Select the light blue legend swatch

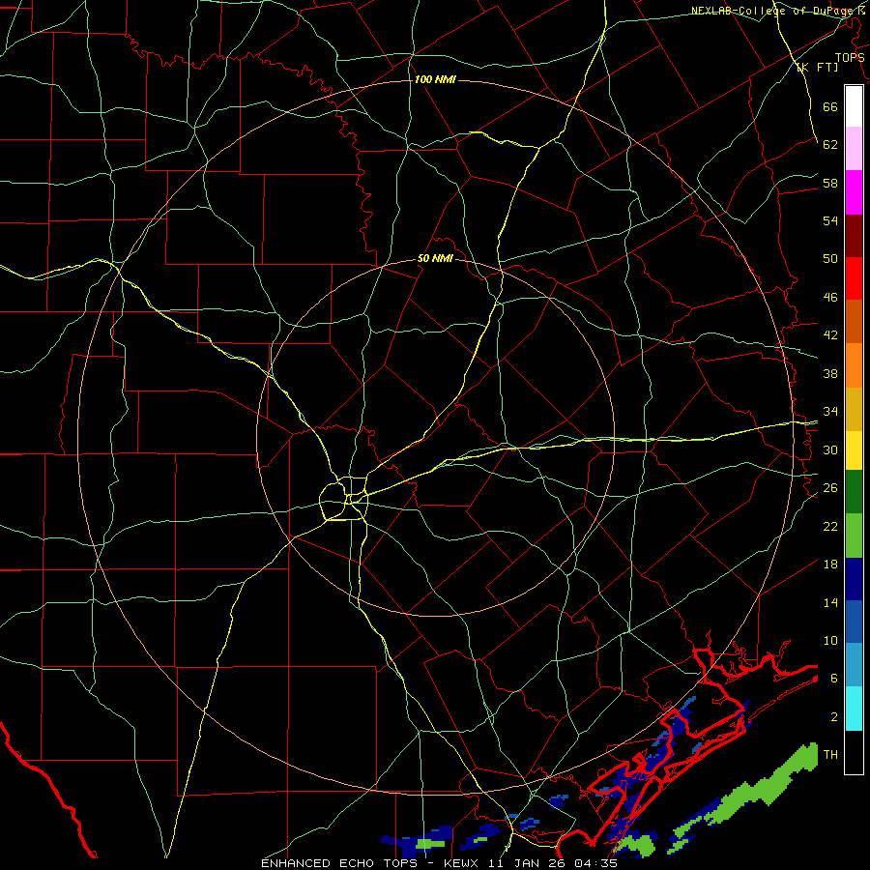tap(854, 665)
